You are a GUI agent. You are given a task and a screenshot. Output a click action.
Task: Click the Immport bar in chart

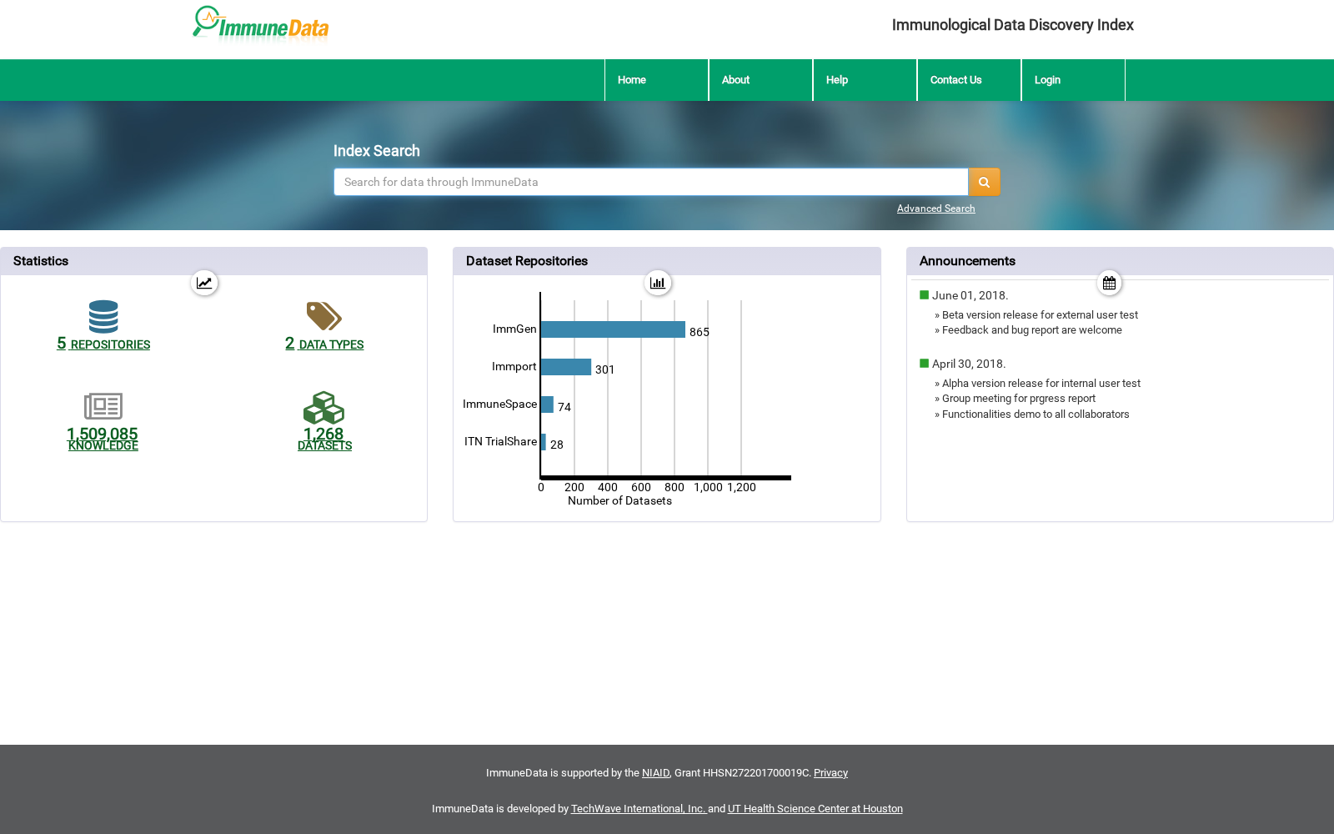coord(566,367)
